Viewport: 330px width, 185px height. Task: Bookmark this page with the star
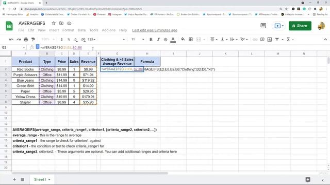(286, 9)
